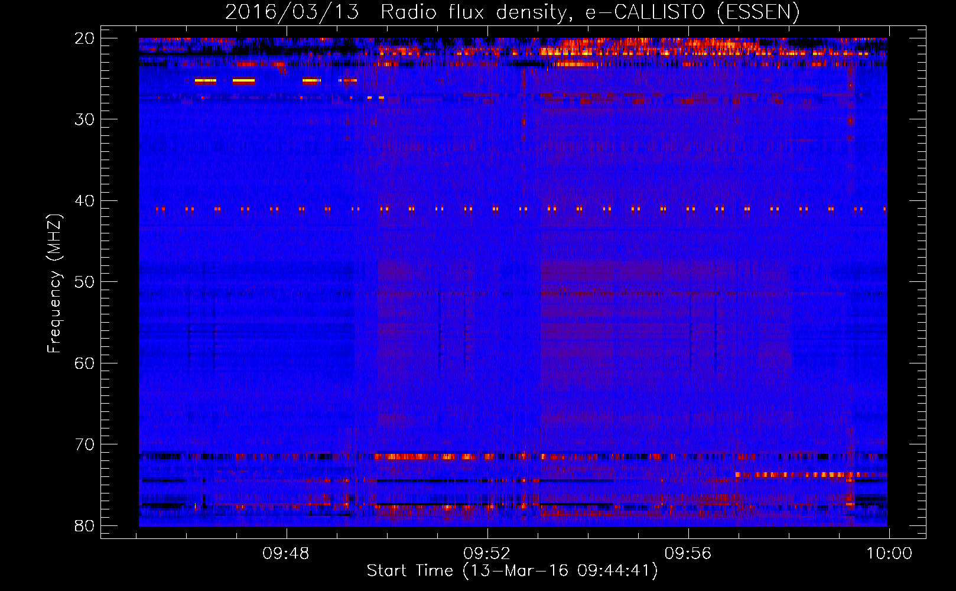Click the 40 frequency tick label
This screenshot has height=591, width=956.
click(85, 201)
